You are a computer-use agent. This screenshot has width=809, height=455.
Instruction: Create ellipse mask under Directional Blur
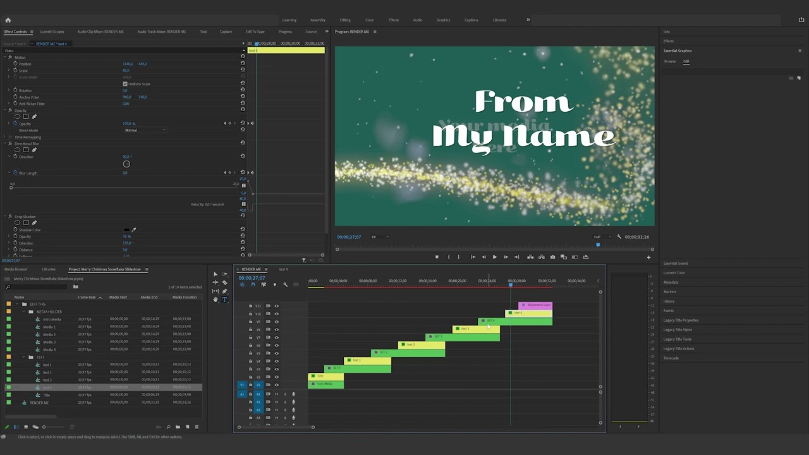point(17,150)
